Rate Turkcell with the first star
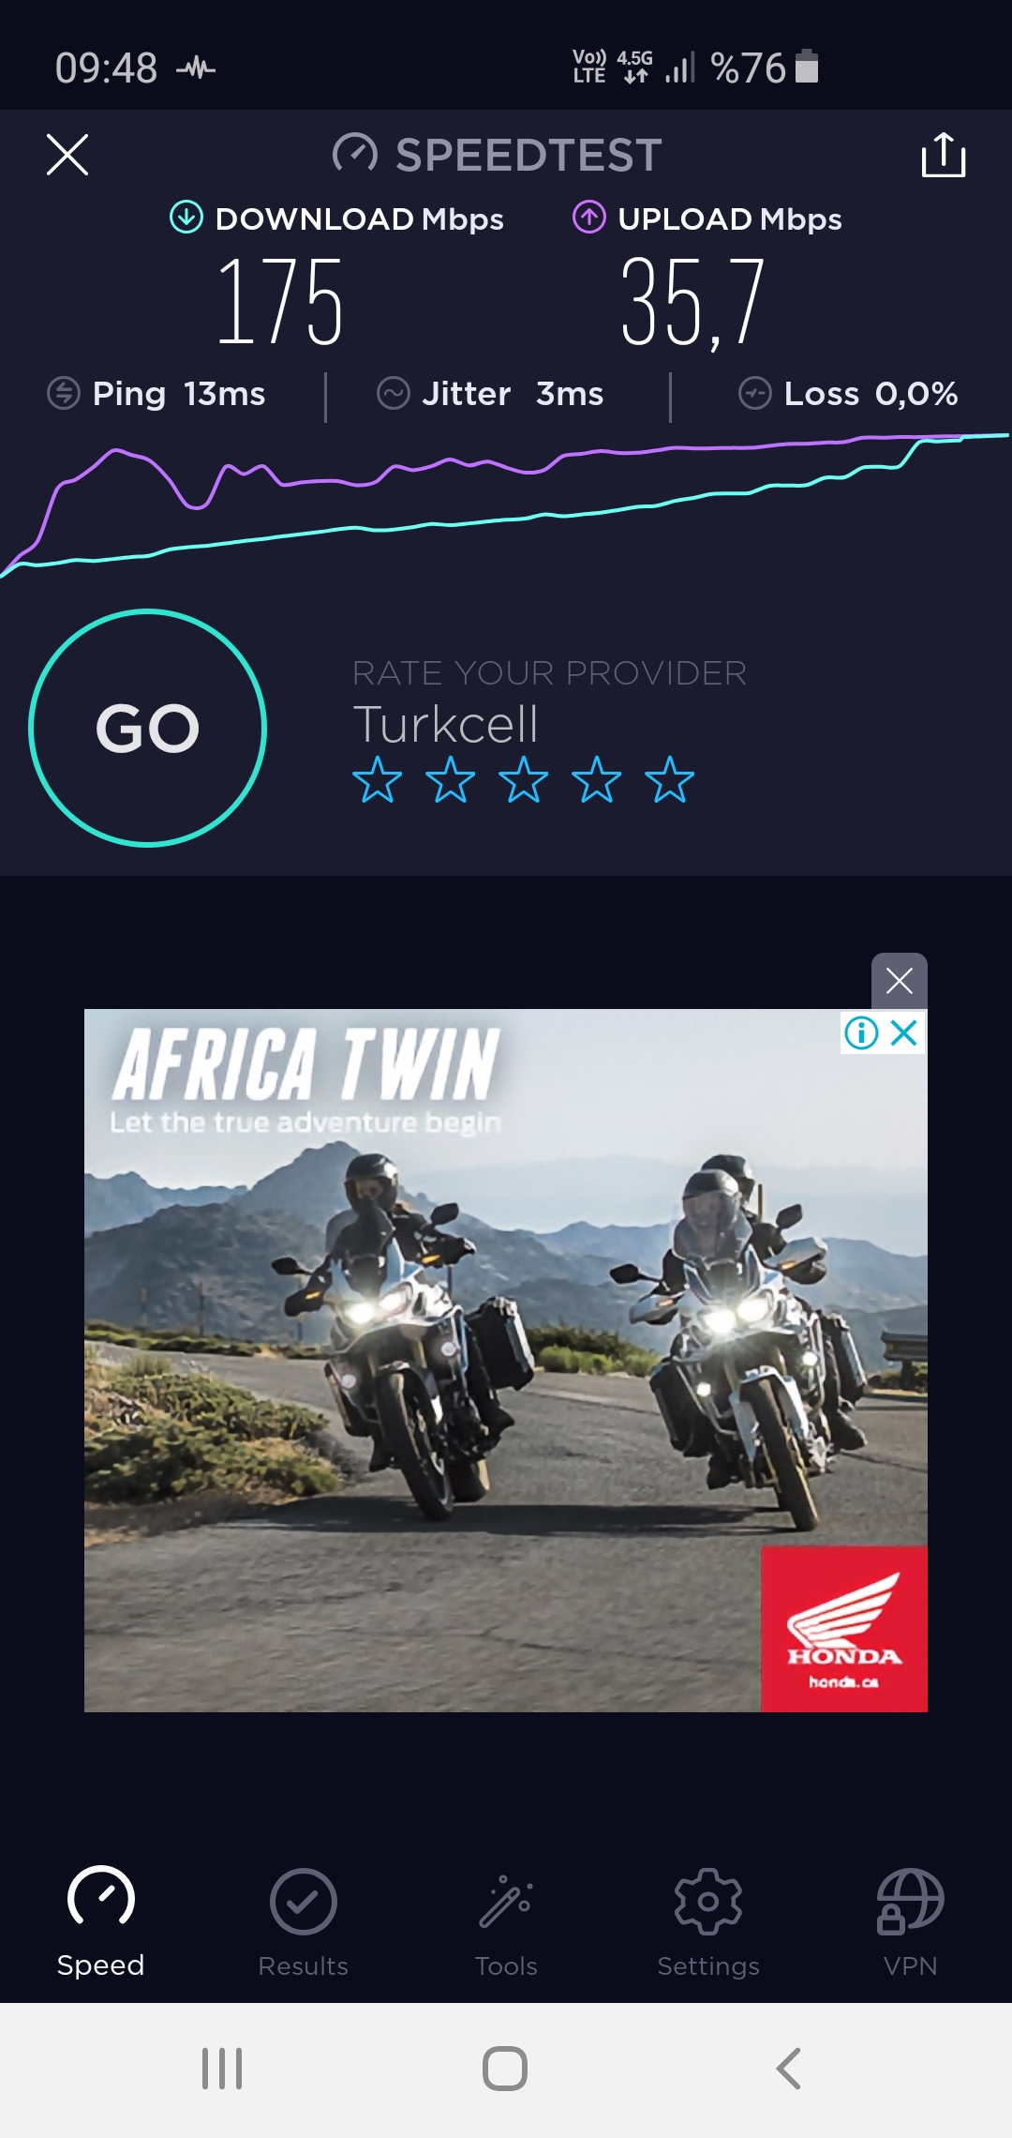The width and height of the screenshot is (1012, 2138). pyautogui.click(x=377, y=779)
